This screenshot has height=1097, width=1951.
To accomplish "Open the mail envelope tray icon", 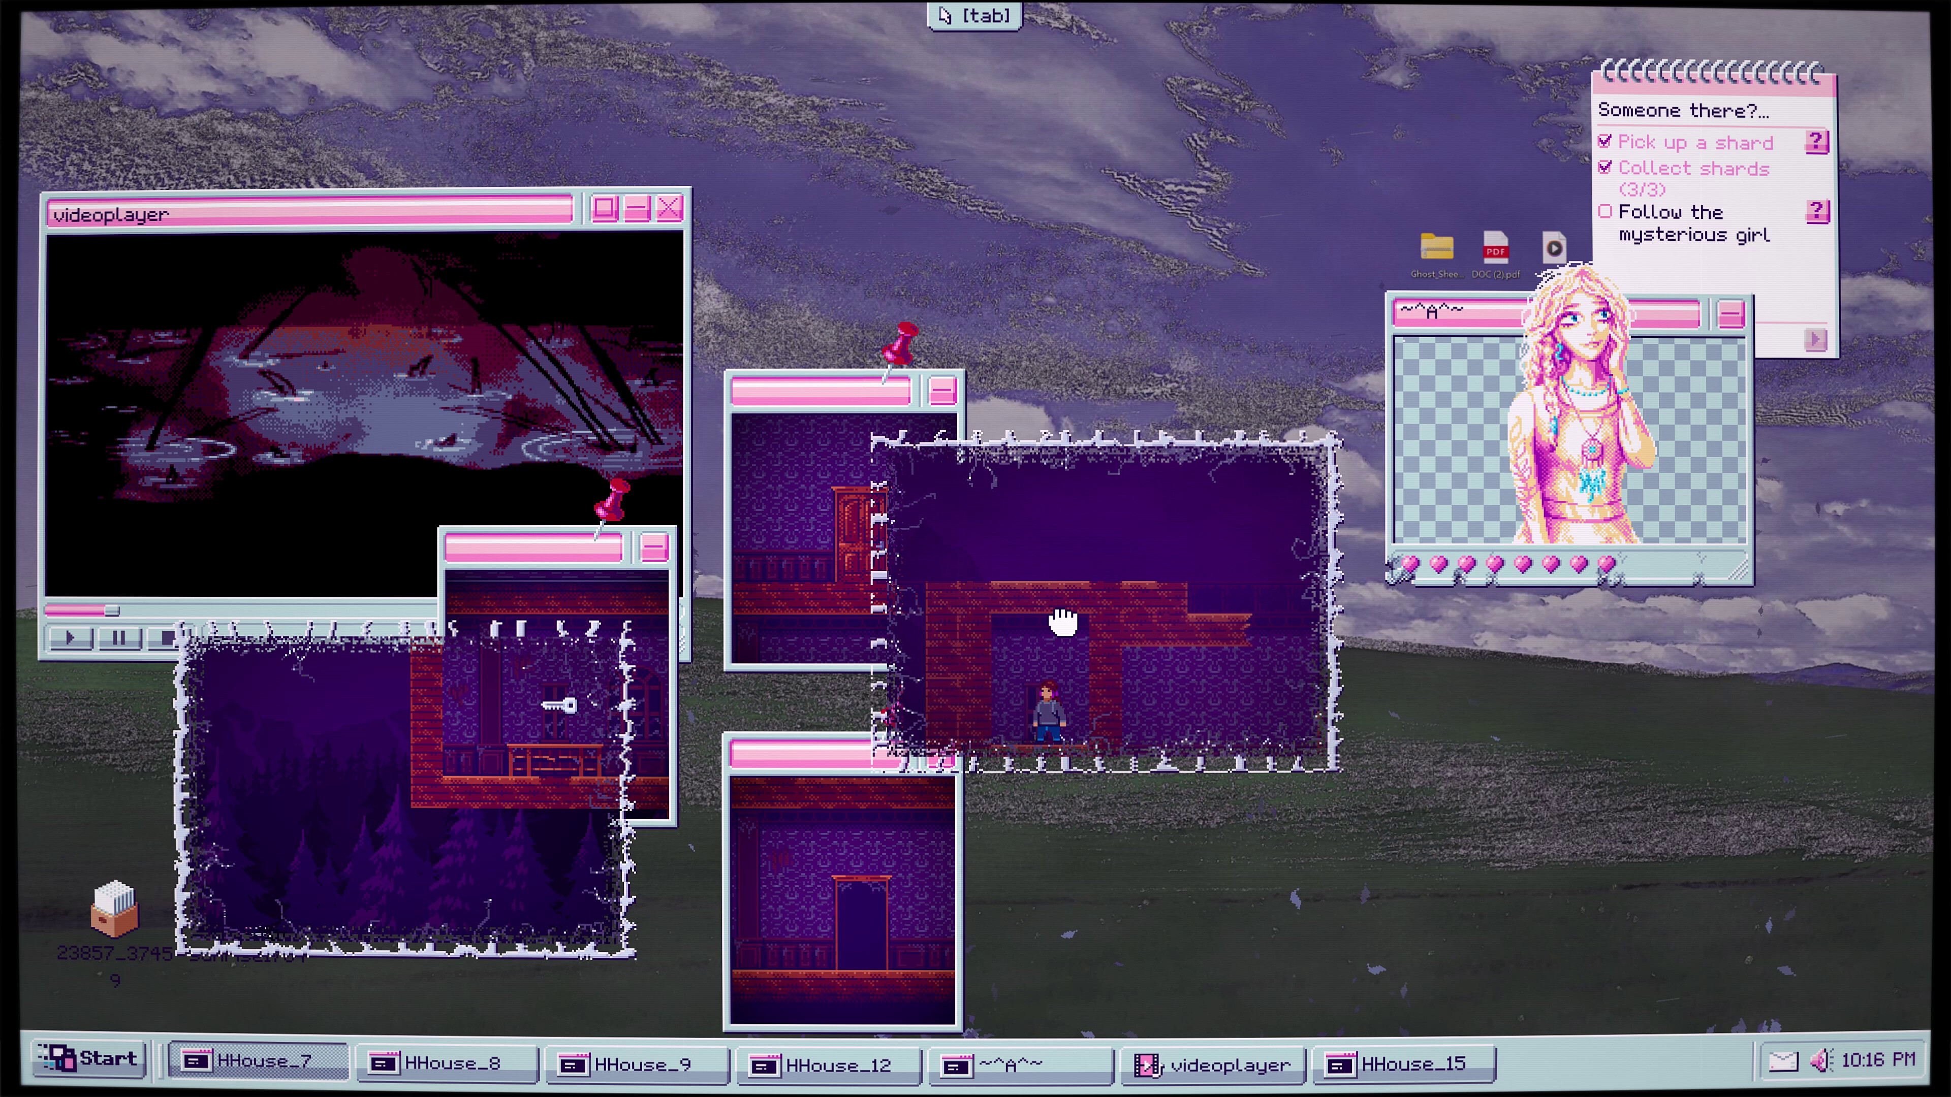I will [1783, 1061].
